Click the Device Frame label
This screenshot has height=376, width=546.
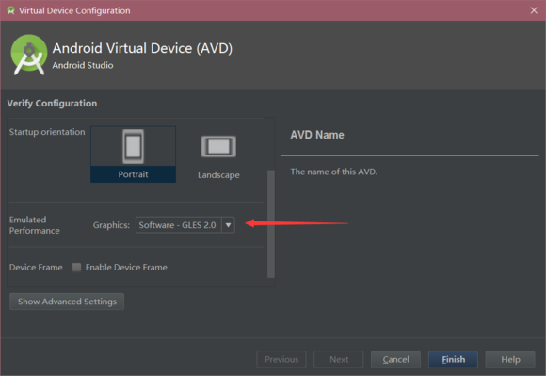point(36,268)
